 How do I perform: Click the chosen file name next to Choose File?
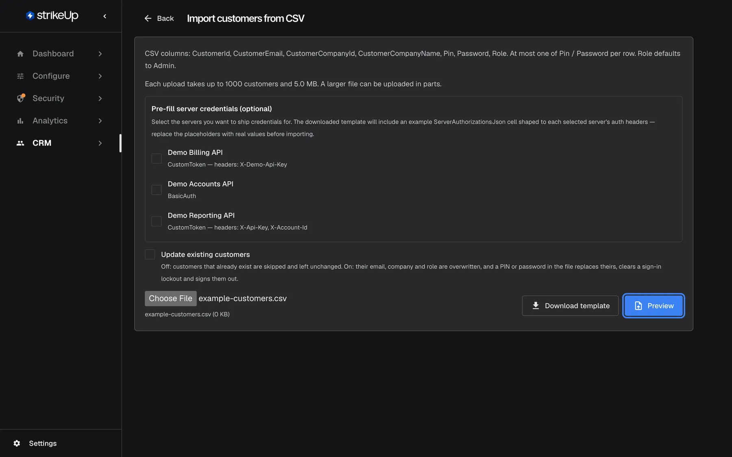click(242, 298)
